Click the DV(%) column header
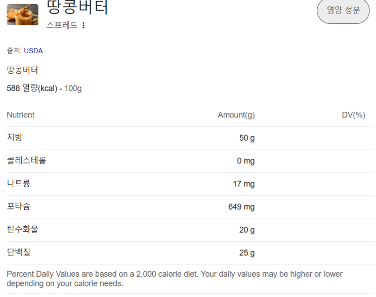This screenshot has width=376, height=297. pos(353,115)
